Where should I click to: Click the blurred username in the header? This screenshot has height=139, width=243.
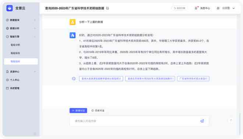coord(226,8)
